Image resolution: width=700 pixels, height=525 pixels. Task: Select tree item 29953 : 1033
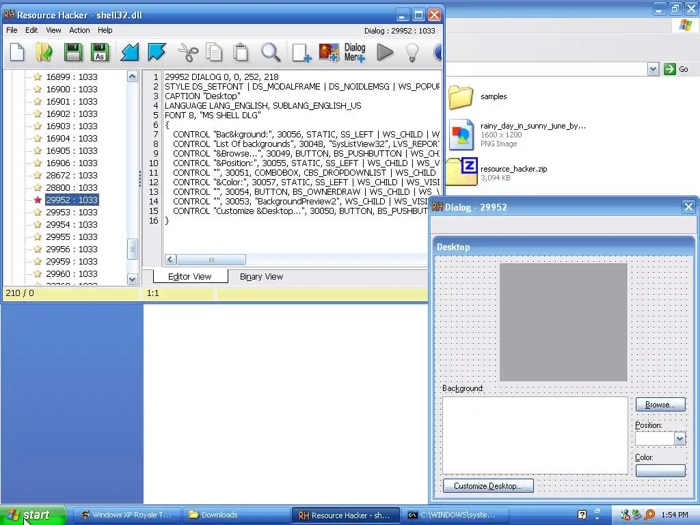(71, 212)
